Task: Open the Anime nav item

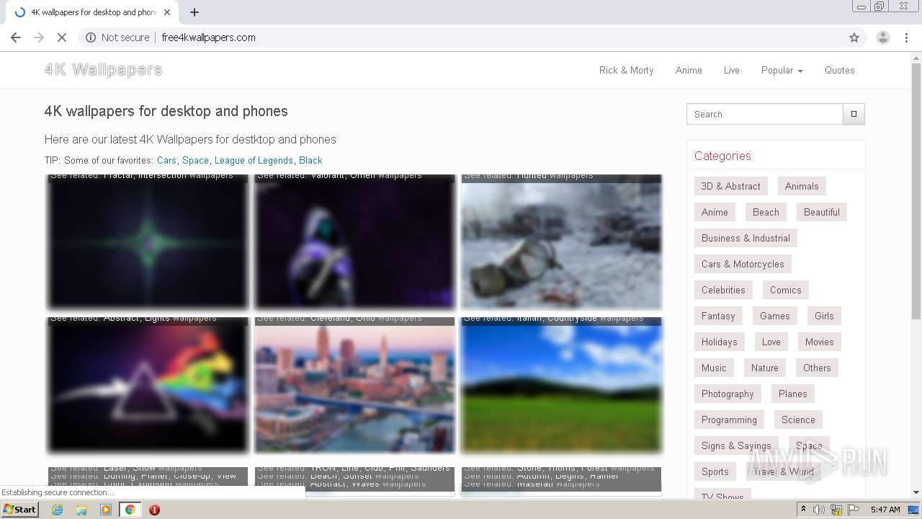Action: [x=689, y=70]
